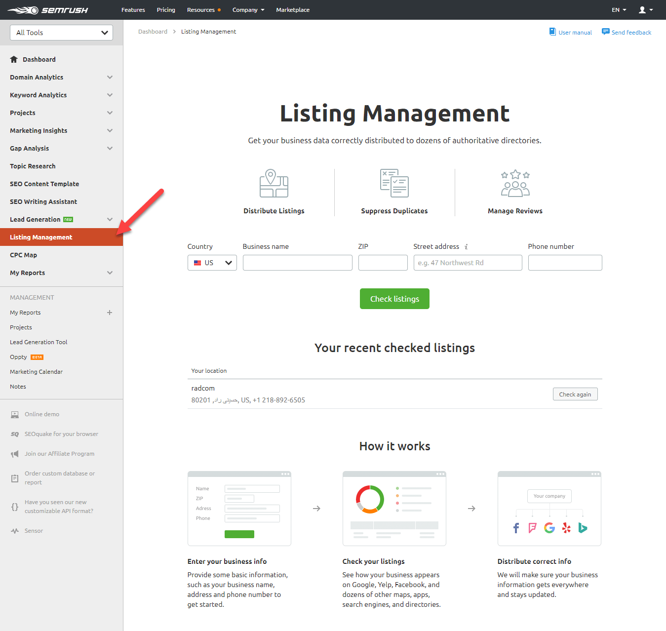Click the Bing icon in the distribution graphic
This screenshot has width=666, height=631.
tap(583, 527)
